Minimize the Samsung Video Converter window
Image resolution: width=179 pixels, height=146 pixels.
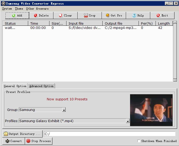167,3
